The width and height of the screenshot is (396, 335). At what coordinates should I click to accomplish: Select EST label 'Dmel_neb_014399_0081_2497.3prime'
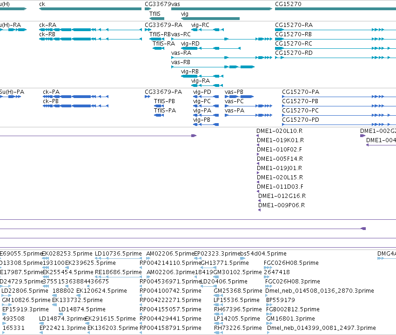pos(322,328)
